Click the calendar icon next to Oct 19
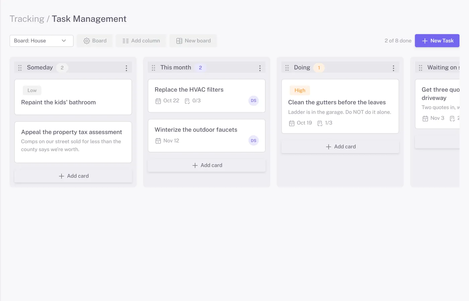Viewport: 469px width, 301px height. 292,123
